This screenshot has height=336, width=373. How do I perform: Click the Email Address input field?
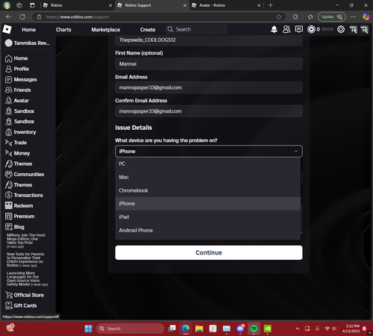click(x=209, y=87)
